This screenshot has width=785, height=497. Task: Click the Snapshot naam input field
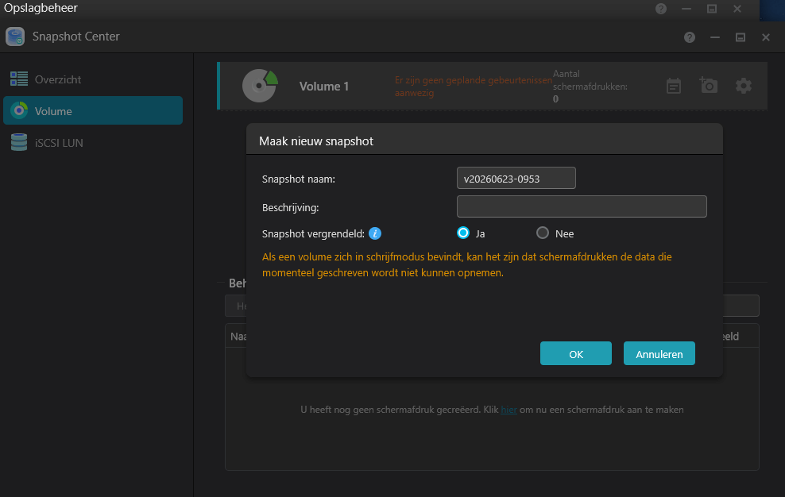click(x=516, y=178)
